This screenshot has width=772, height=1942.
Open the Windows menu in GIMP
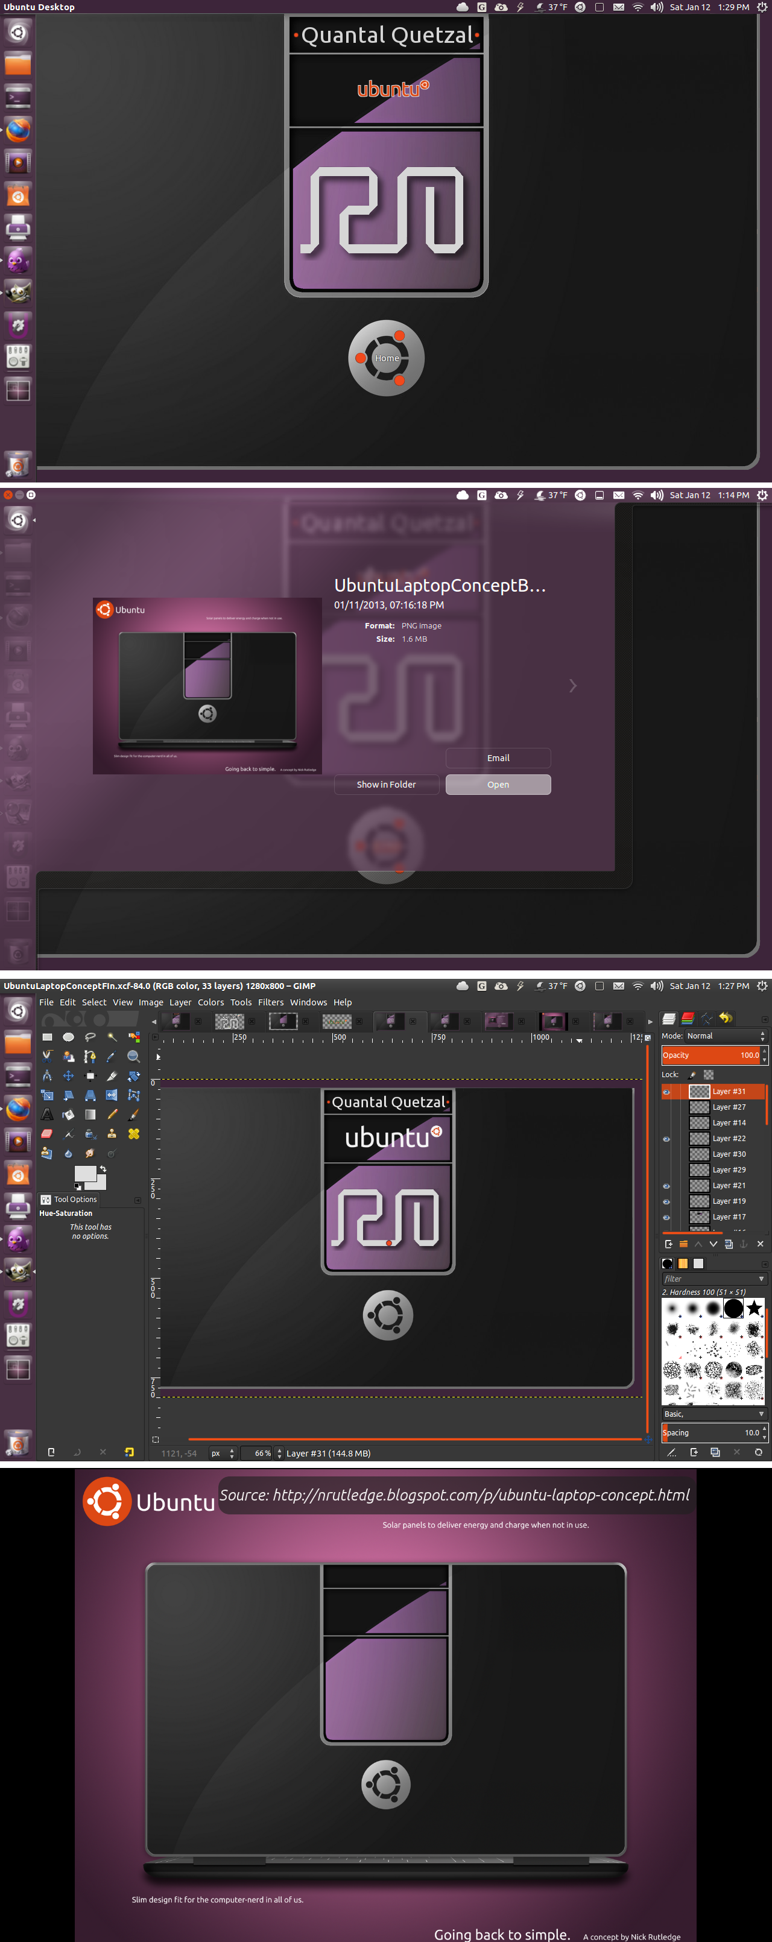click(308, 1002)
